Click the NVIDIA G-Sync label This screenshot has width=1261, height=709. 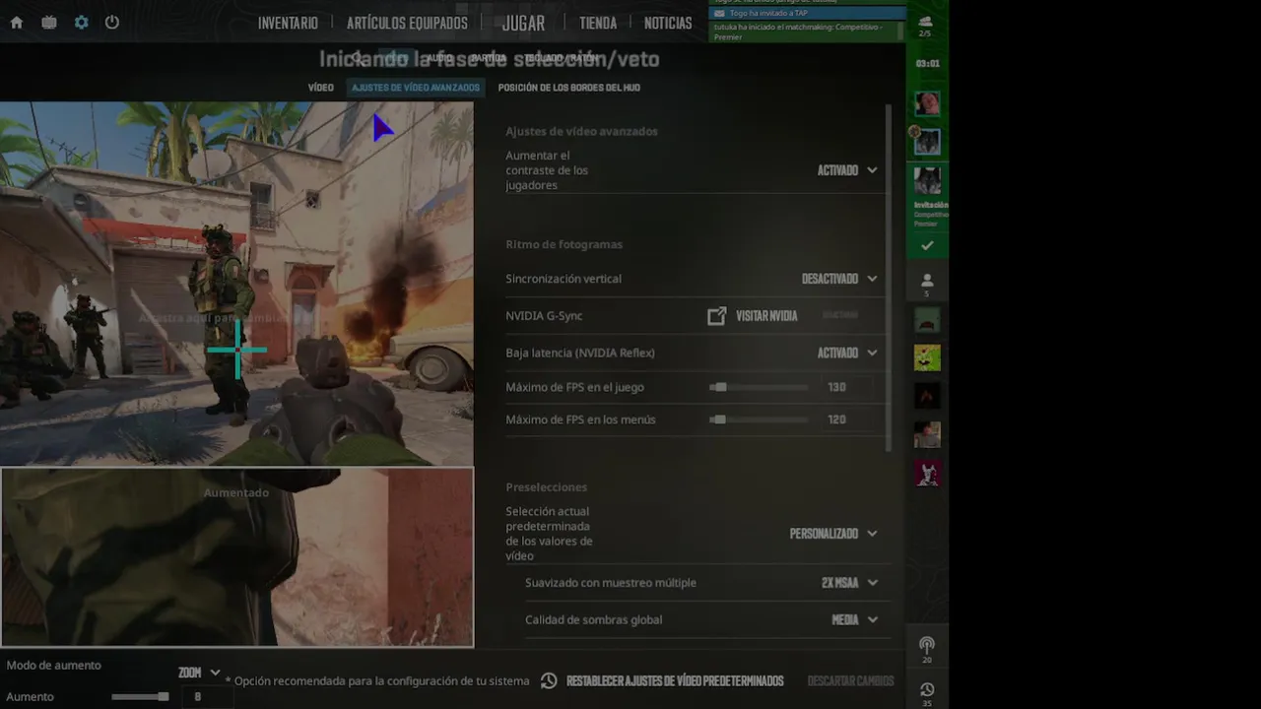tap(544, 316)
